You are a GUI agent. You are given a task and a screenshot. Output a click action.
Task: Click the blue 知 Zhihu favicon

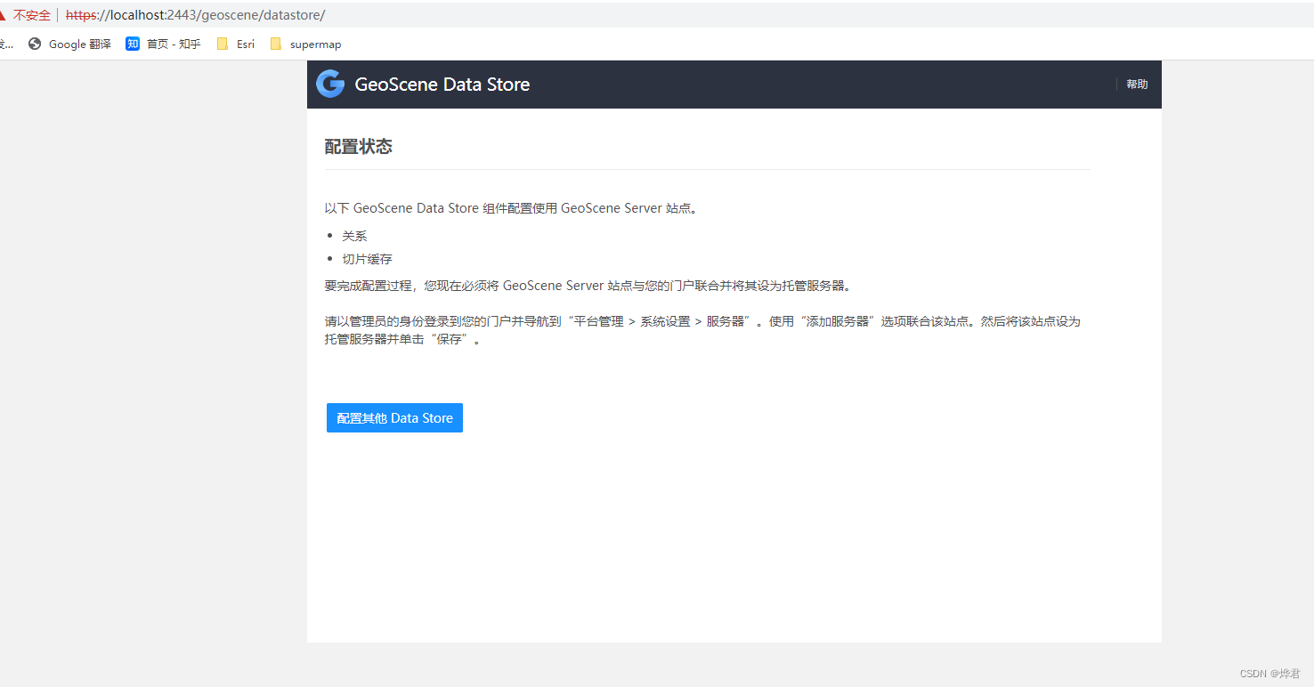pyautogui.click(x=133, y=44)
